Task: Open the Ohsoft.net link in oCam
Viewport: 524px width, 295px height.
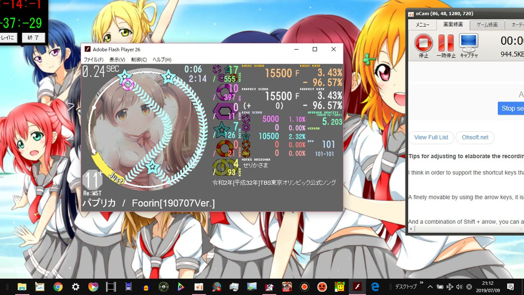Action: click(475, 138)
